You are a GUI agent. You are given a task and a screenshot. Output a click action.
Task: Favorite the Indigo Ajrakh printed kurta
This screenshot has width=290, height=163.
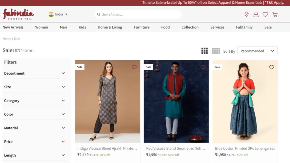134,67
